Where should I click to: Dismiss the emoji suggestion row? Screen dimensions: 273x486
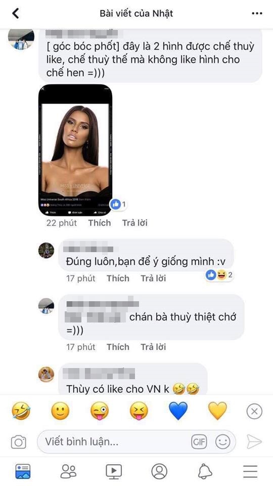(x=254, y=411)
